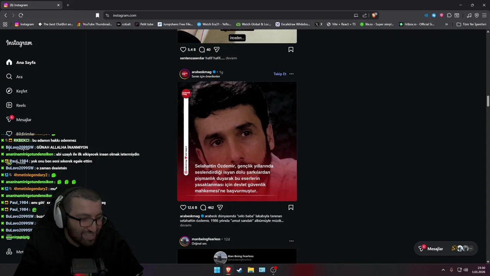Image resolution: width=490 pixels, height=276 pixels.
Task: Open the cobalt bookmark
Action: tap(124, 24)
